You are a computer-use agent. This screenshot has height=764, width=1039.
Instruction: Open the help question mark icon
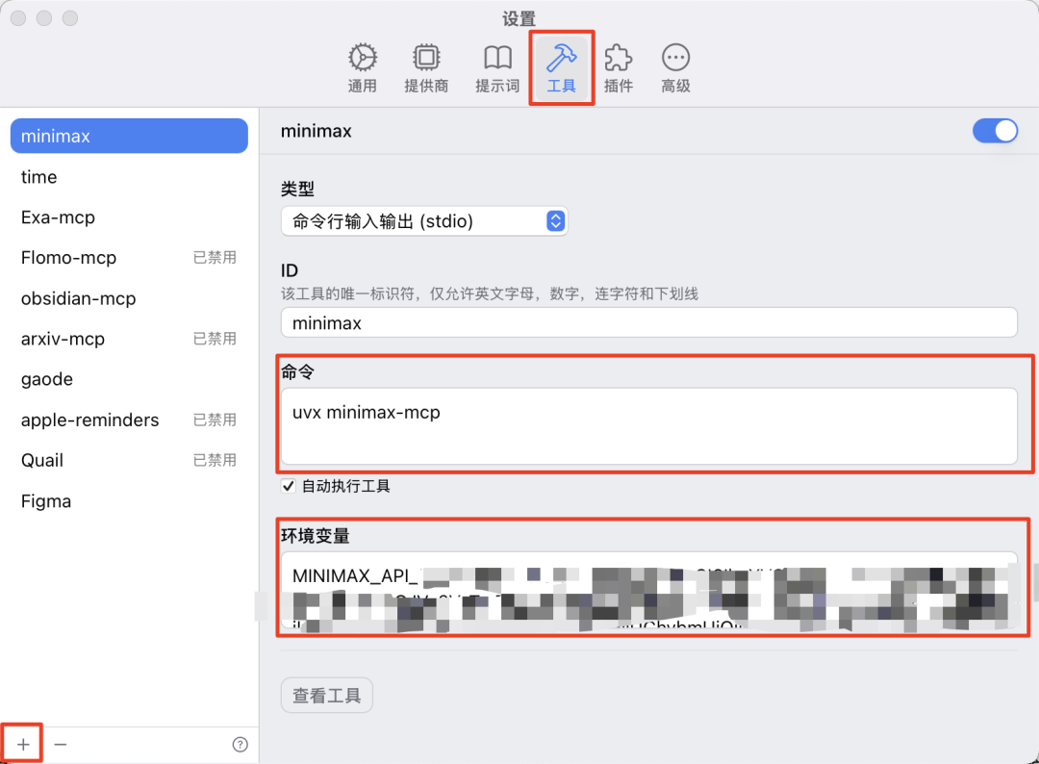(x=240, y=745)
